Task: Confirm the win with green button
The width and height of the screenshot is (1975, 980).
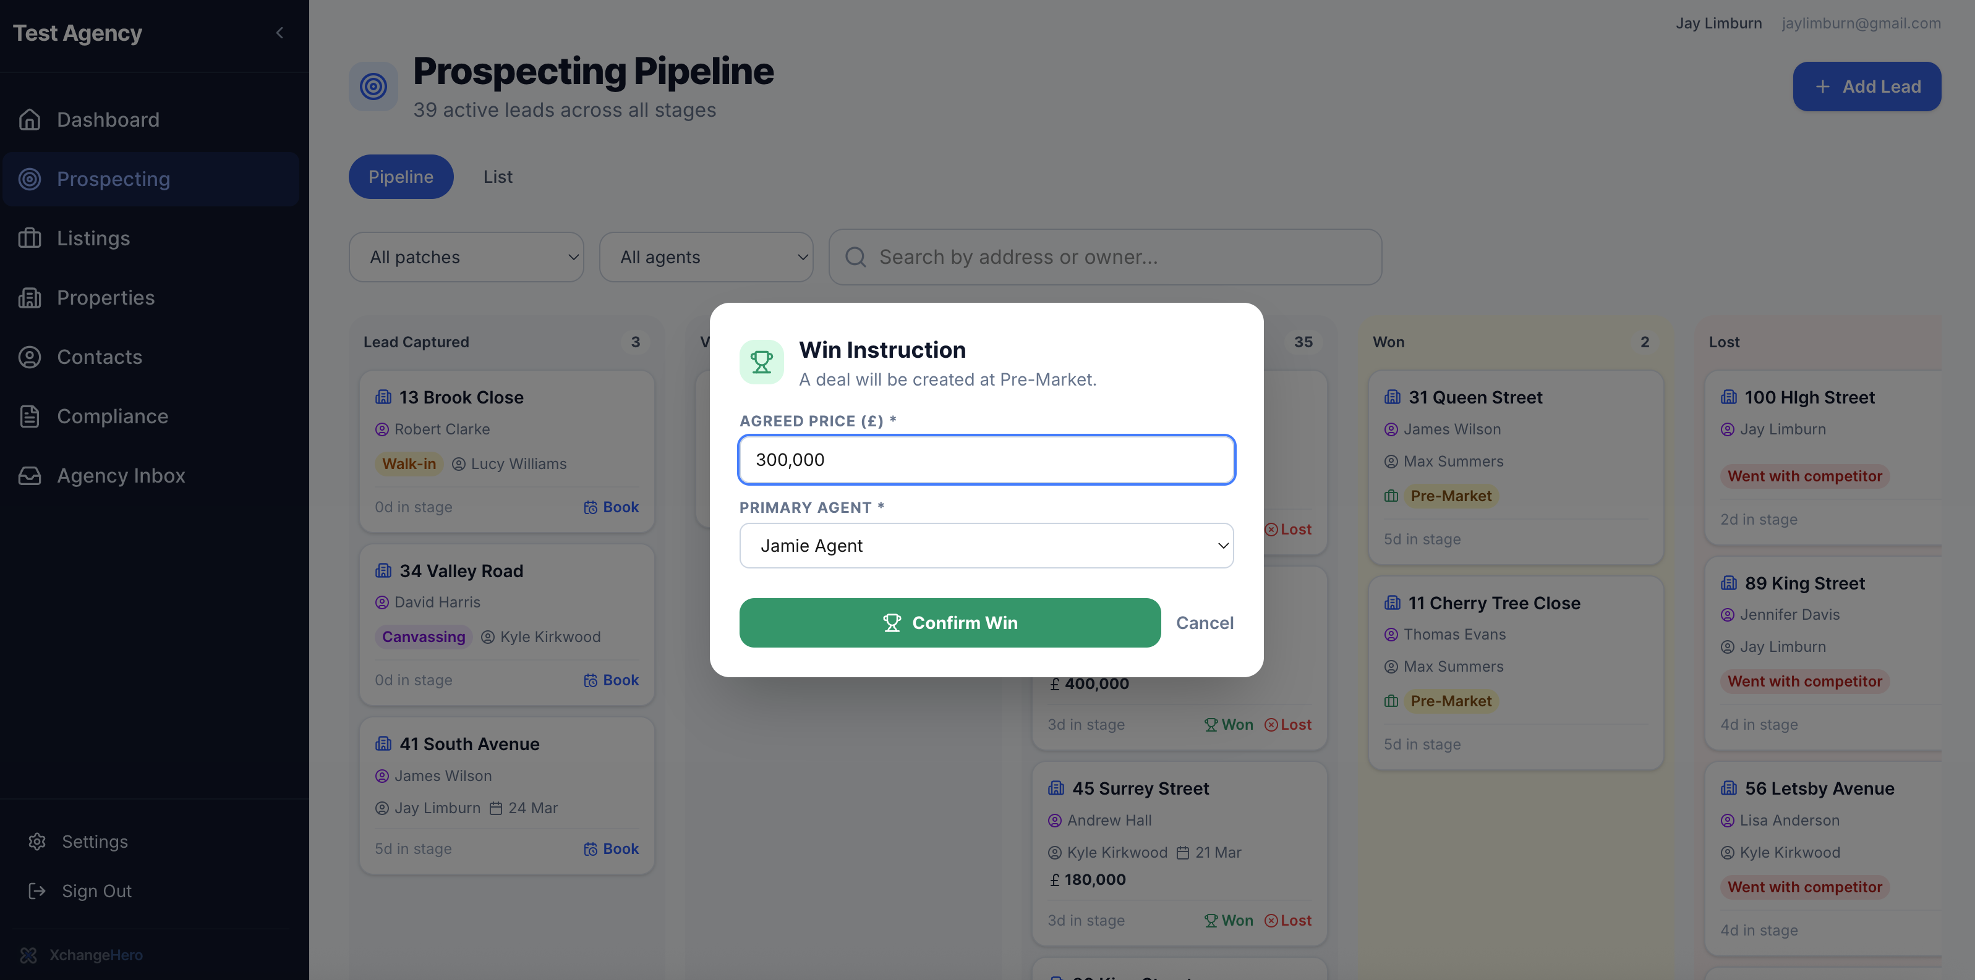Action: 949,623
